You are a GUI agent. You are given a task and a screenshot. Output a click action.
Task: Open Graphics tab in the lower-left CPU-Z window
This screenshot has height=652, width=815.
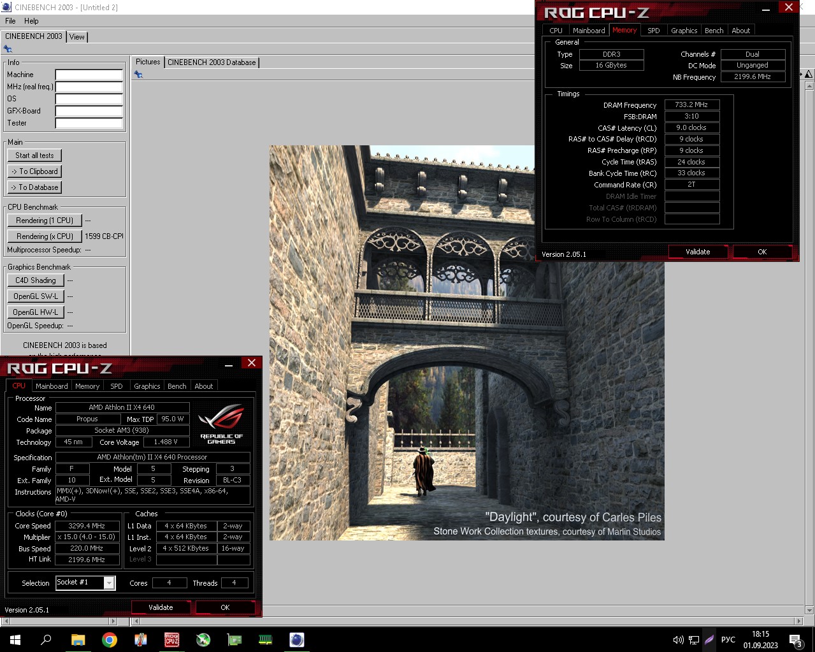(147, 386)
